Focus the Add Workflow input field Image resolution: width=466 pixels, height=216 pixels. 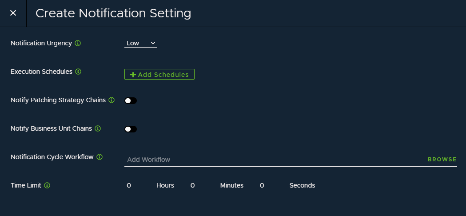pyautogui.click(x=275, y=160)
